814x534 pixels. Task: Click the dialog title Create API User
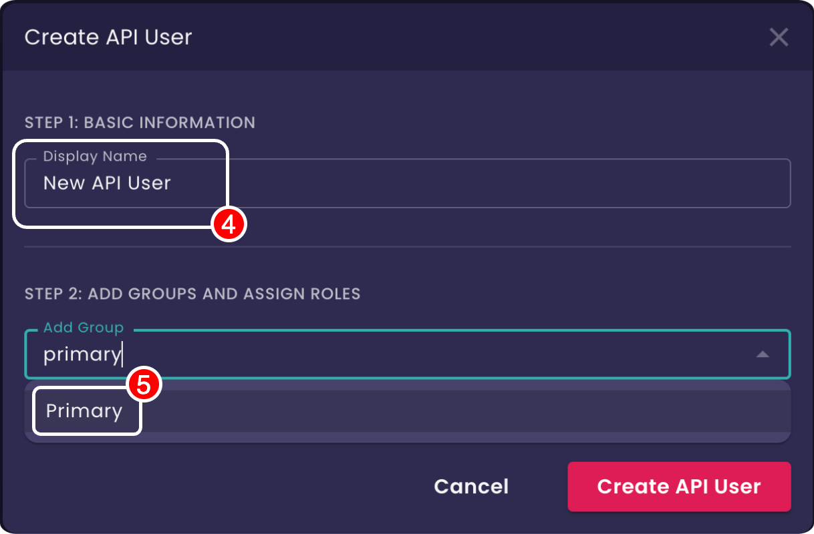(x=108, y=37)
